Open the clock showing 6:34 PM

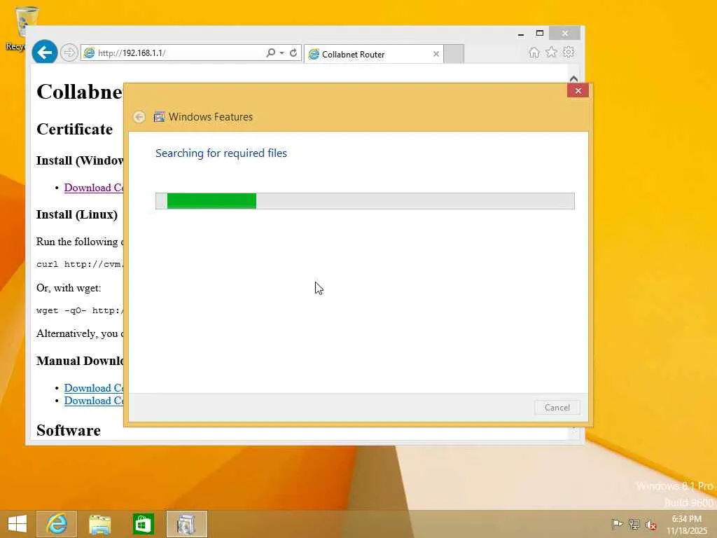click(686, 524)
